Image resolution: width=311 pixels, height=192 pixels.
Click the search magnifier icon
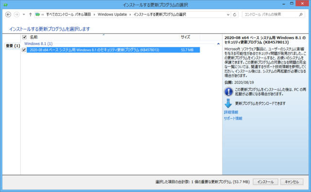coord(301,15)
